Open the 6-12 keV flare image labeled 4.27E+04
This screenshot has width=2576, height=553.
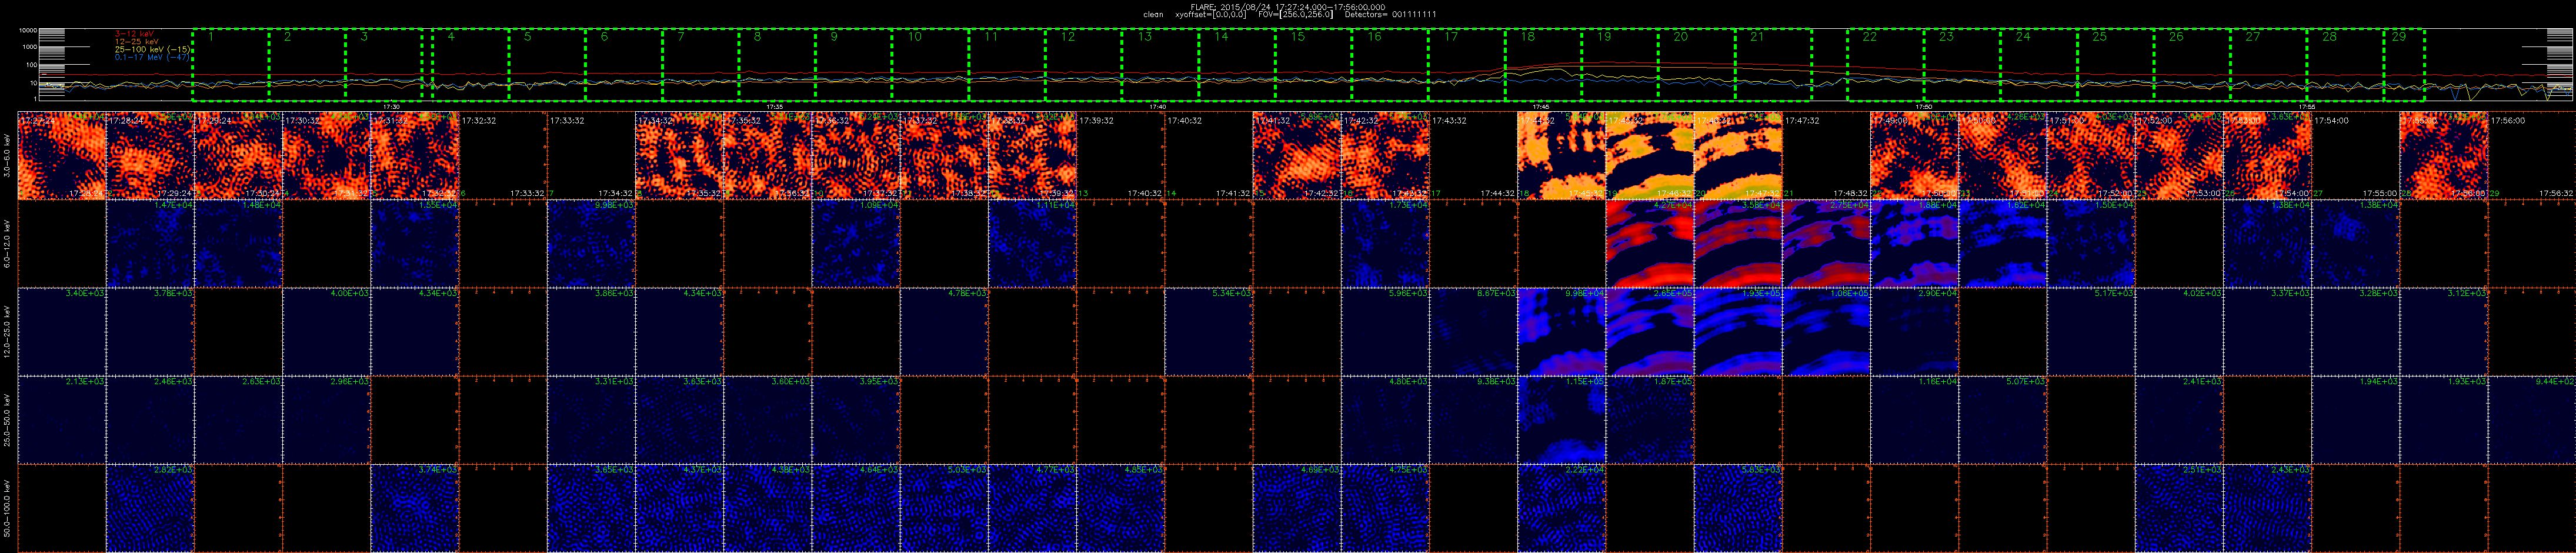point(1650,243)
